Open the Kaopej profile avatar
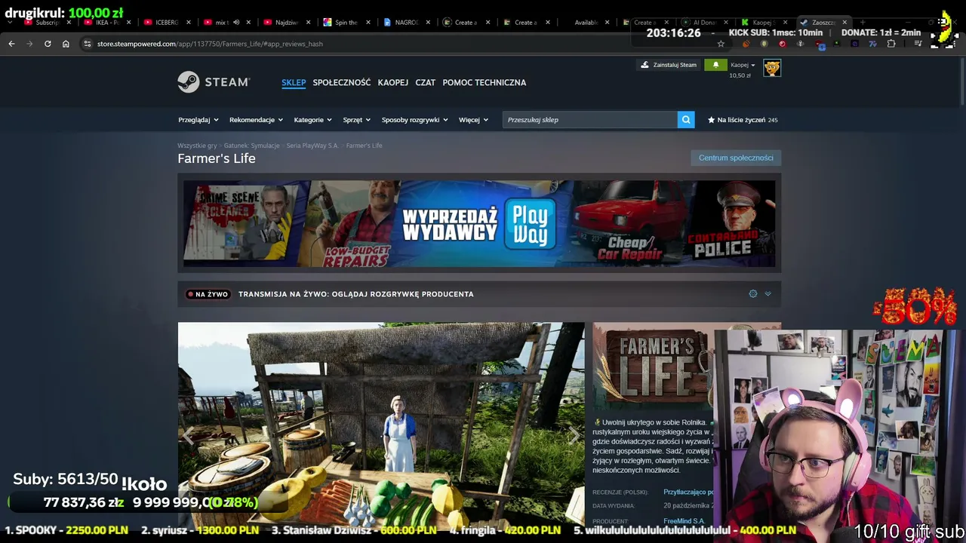Screen dimensions: 966x543 point(772,68)
